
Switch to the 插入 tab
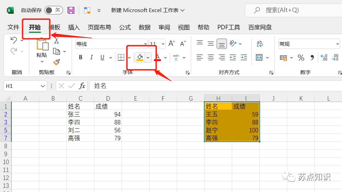point(74,27)
